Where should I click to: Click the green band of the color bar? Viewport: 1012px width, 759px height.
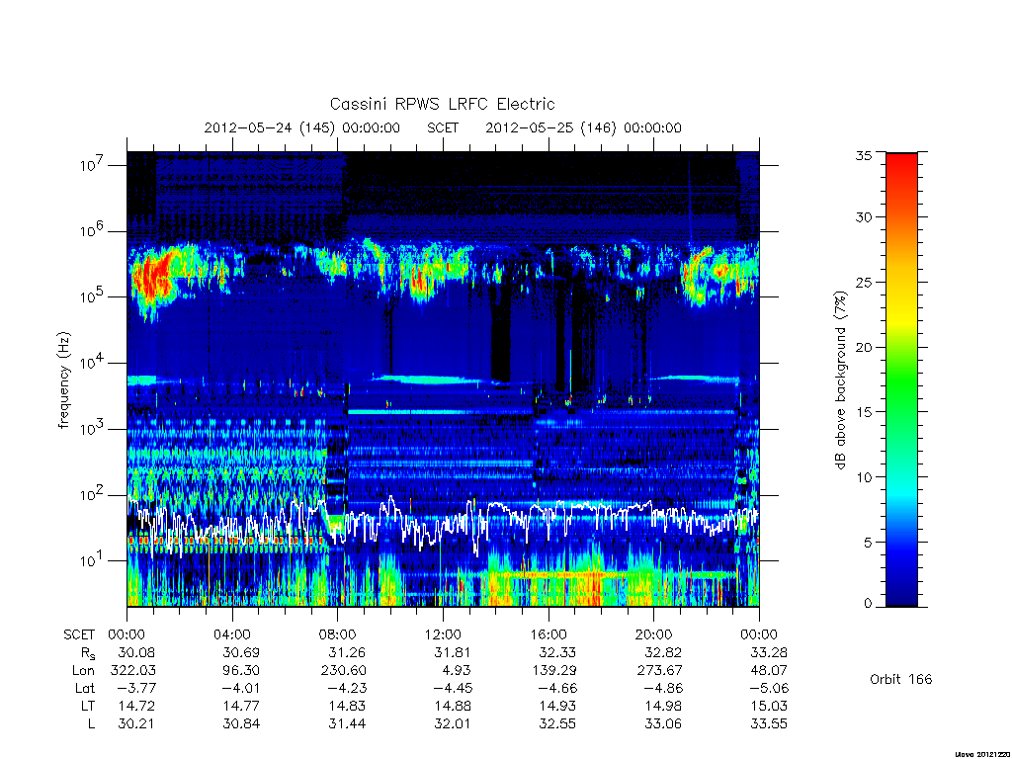[x=901, y=380]
